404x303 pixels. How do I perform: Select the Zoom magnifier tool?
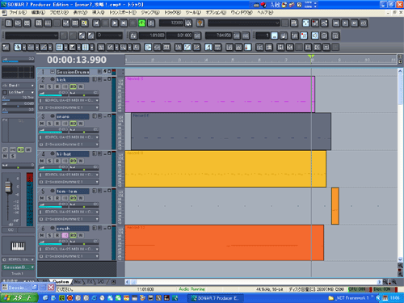[x=123, y=48]
